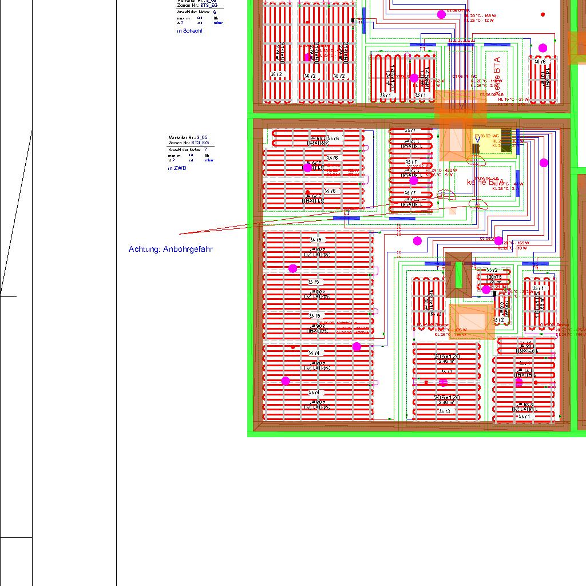Select the magenta dot between the 205x120 panels

tap(443, 383)
